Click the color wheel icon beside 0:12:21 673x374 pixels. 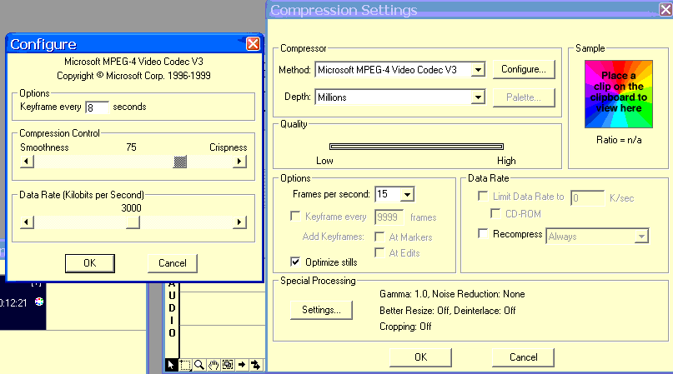click(x=39, y=302)
